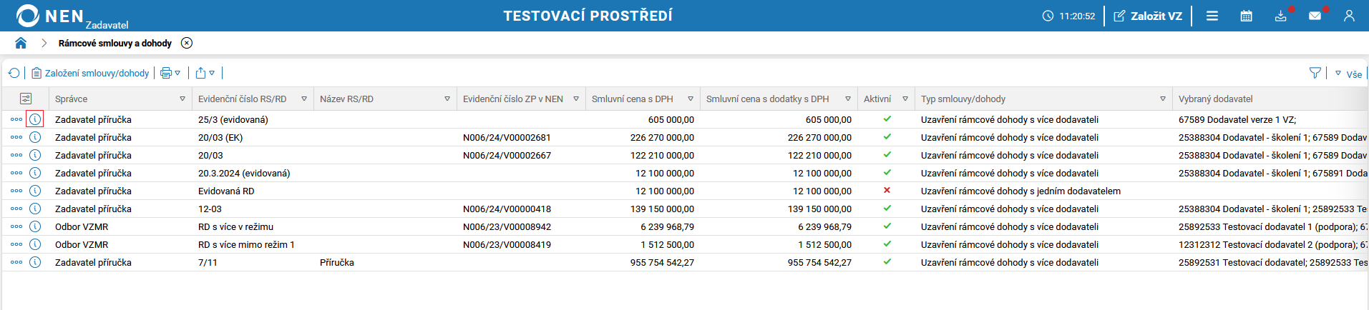Open the filter funnel icon
Screen dimensions: 1369x310
pyautogui.click(x=1315, y=73)
